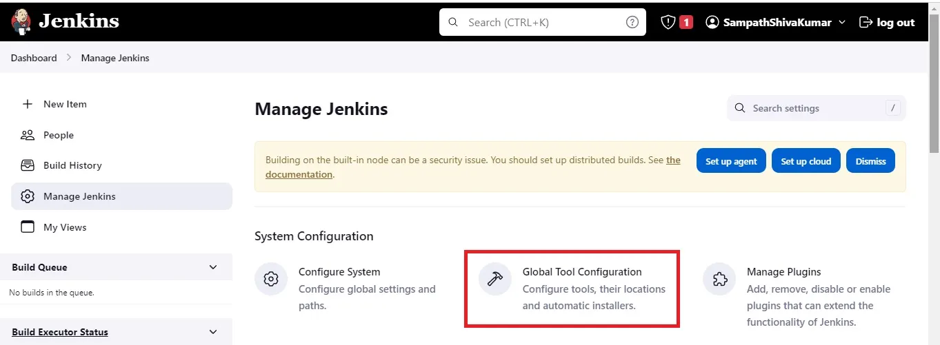Image resolution: width=940 pixels, height=345 pixels.
Task: Click Manage Jenkins breadcrumb
Action: (115, 58)
